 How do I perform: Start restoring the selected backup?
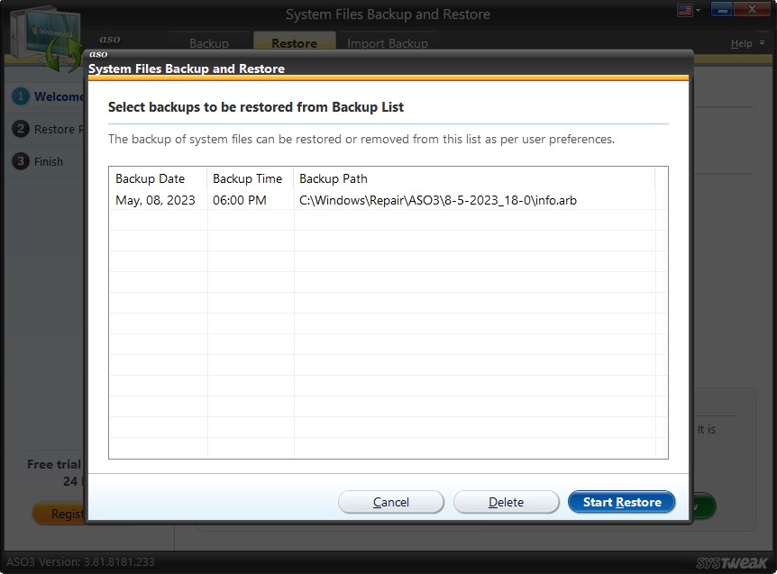pyautogui.click(x=621, y=502)
